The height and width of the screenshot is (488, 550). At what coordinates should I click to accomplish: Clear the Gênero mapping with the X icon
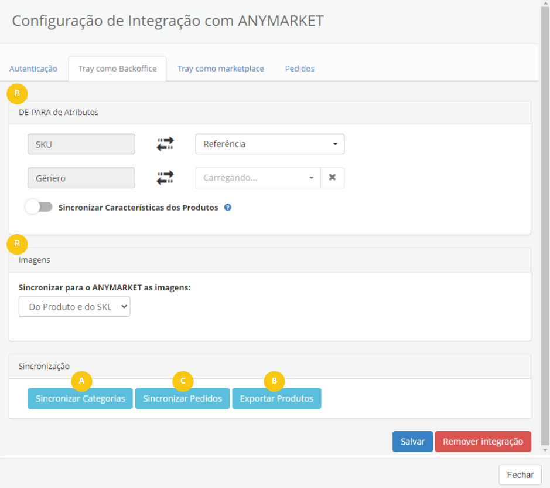pos(332,178)
